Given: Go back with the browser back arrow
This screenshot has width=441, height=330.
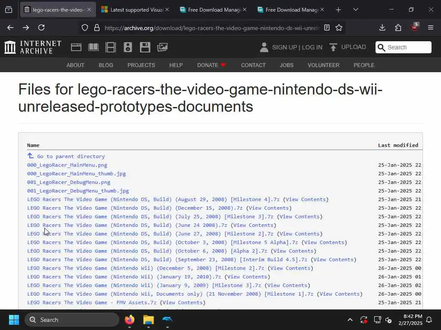Looking at the screenshot, I should (x=10, y=27).
